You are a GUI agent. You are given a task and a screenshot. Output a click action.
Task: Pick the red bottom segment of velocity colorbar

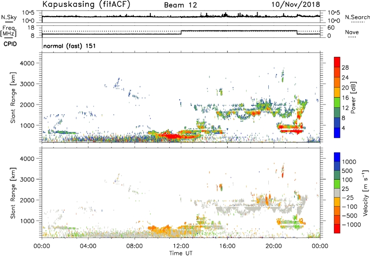(337, 229)
